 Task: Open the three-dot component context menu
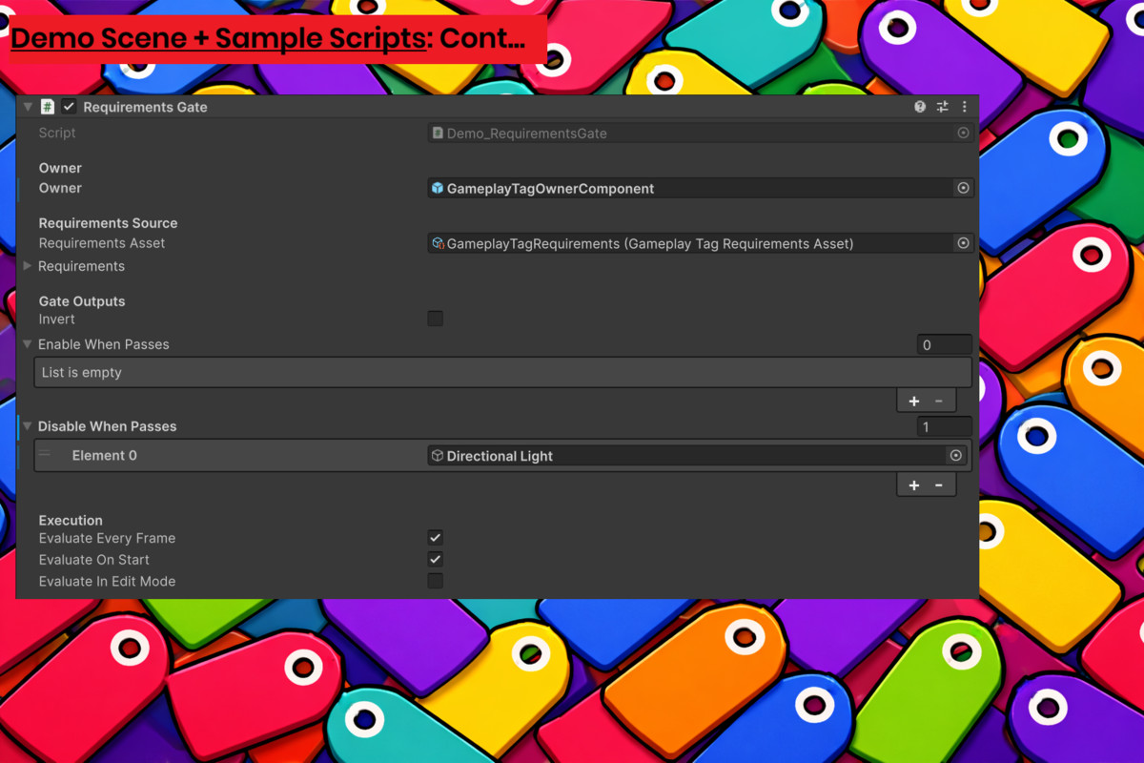tap(964, 107)
